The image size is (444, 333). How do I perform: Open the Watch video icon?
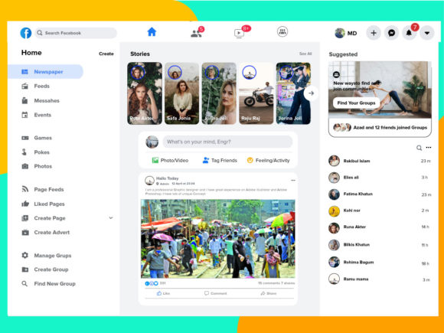click(239, 33)
